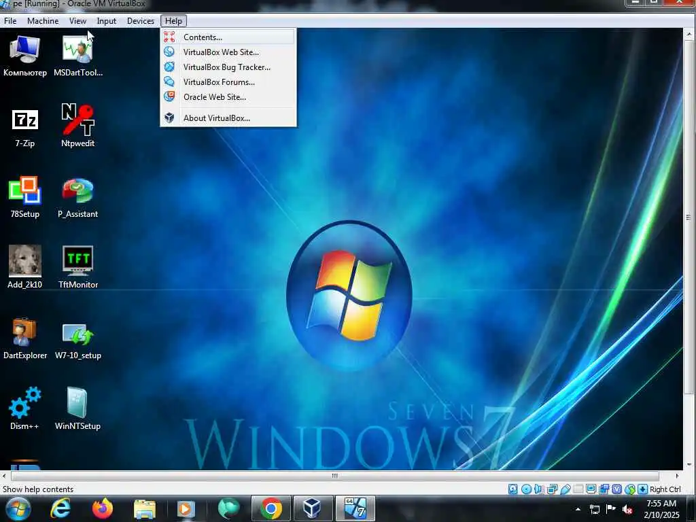Click the recording status bar icon

click(x=604, y=489)
